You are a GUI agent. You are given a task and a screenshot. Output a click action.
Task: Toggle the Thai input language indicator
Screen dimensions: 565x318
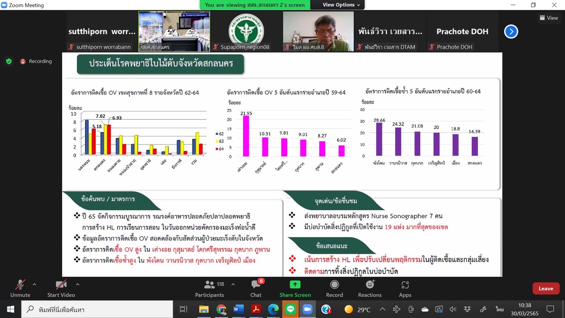click(x=499, y=309)
